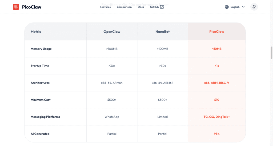This screenshot has width=273, height=146.
Task: Select the NanoBot column header
Action: point(163,32)
